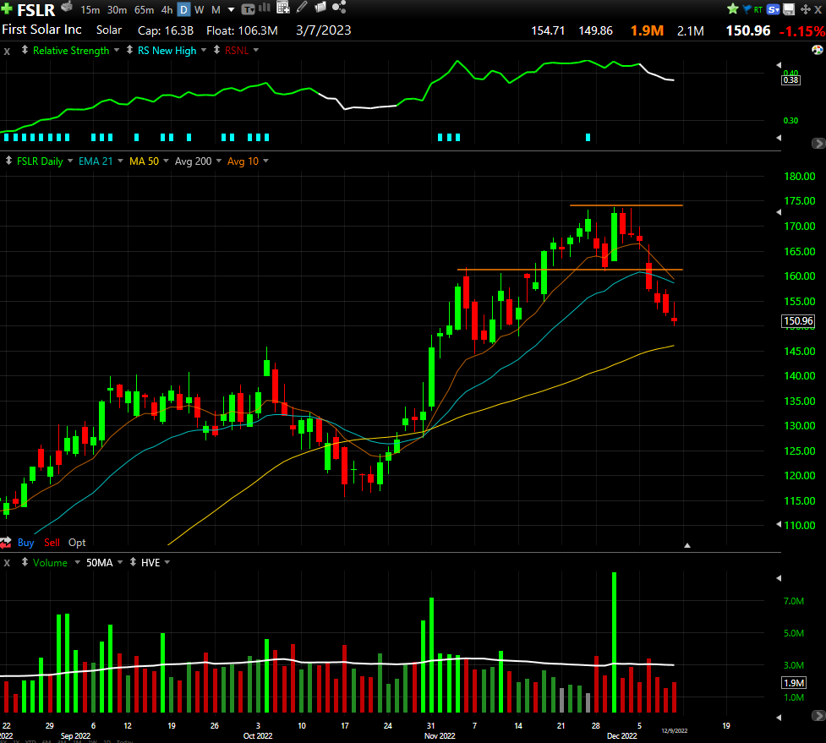Switch to the M monthly timeframe
This screenshot has width=826, height=743.
(216, 9)
